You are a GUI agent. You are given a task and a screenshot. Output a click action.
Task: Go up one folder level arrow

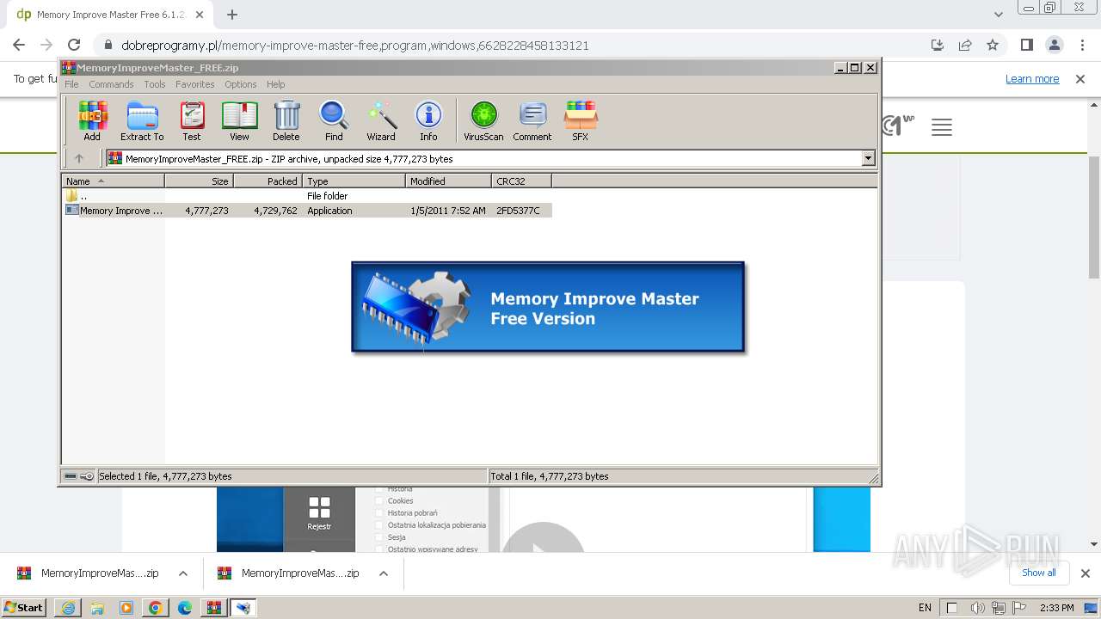[79, 158]
